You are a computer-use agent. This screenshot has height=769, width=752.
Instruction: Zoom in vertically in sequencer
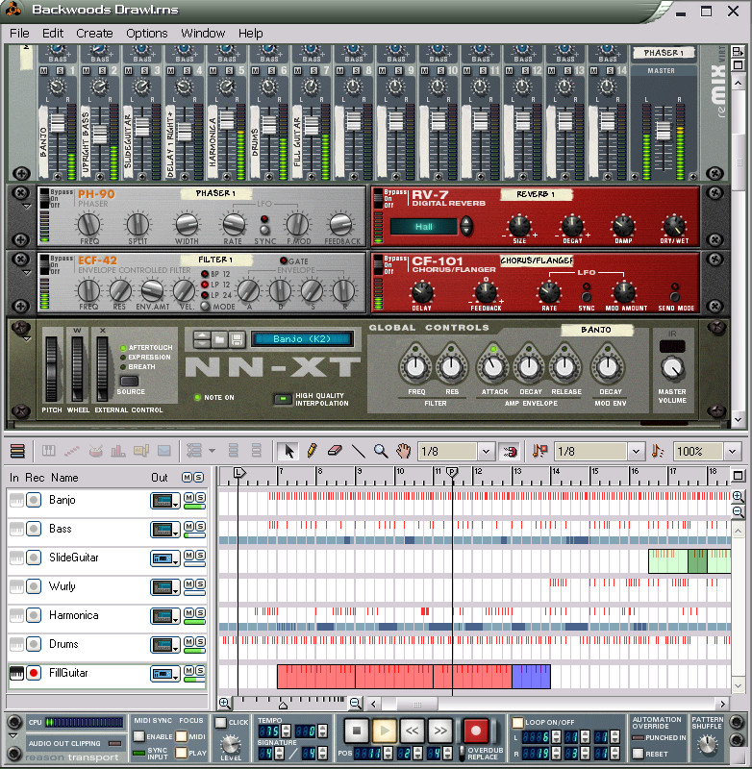pyautogui.click(x=738, y=496)
